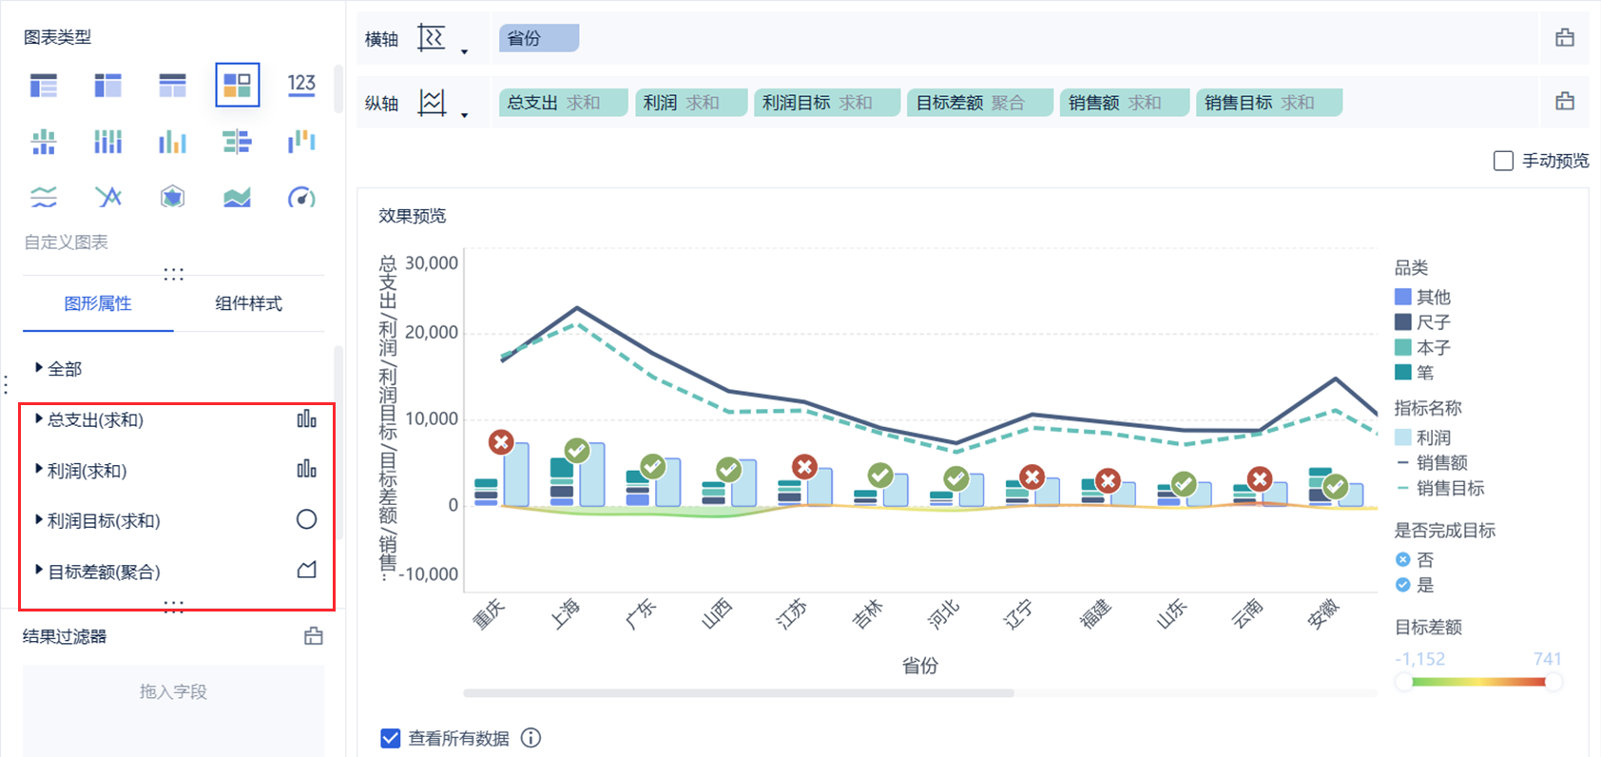
Task: Click the 本子 color swatch in legend
Action: 1403,347
